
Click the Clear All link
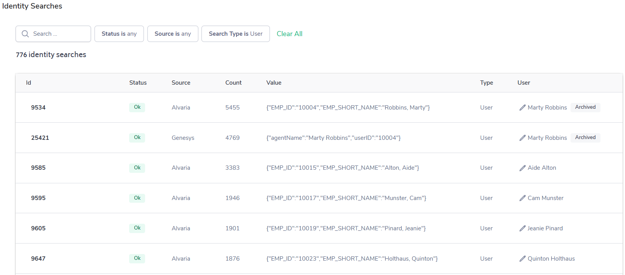(289, 34)
